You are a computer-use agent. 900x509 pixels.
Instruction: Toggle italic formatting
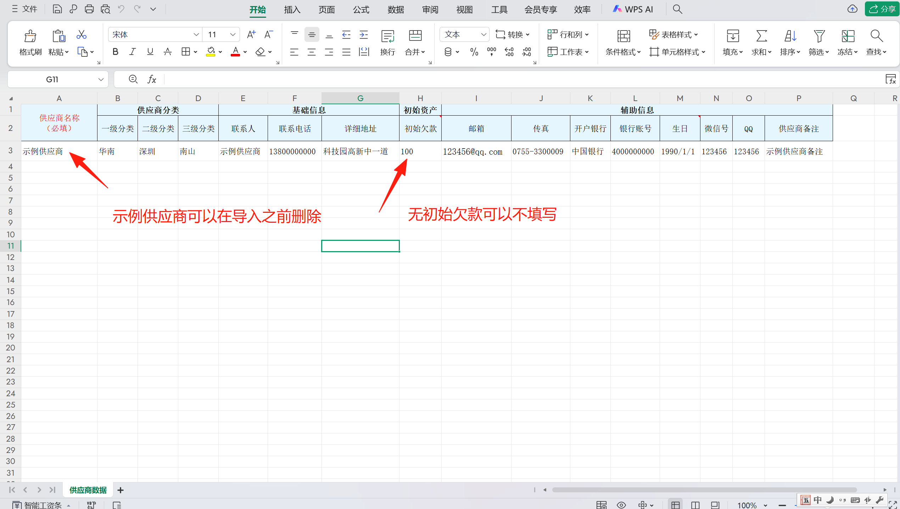click(133, 52)
